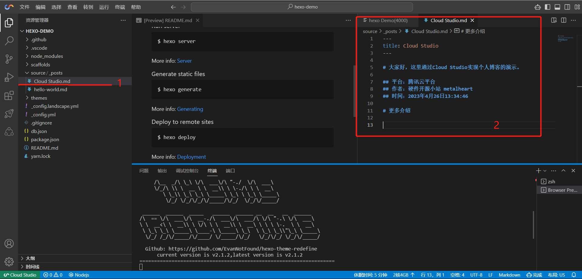Change language mode Markdown in status bar
Screen dimensions: 582x279
point(509,275)
